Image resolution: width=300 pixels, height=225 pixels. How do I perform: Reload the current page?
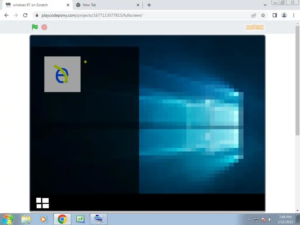[25, 15]
